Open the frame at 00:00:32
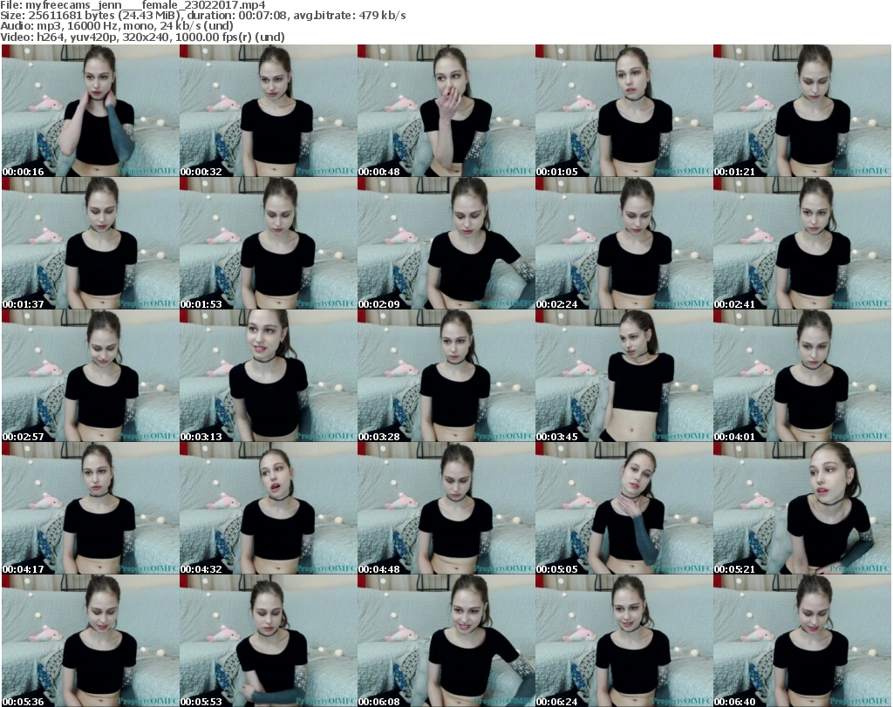893x707 pixels. (269, 111)
